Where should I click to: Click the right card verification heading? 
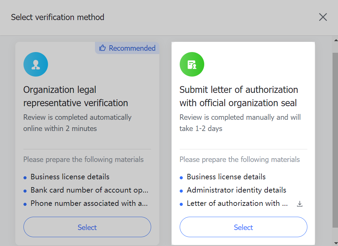pyautogui.click(x=238, y=96)
